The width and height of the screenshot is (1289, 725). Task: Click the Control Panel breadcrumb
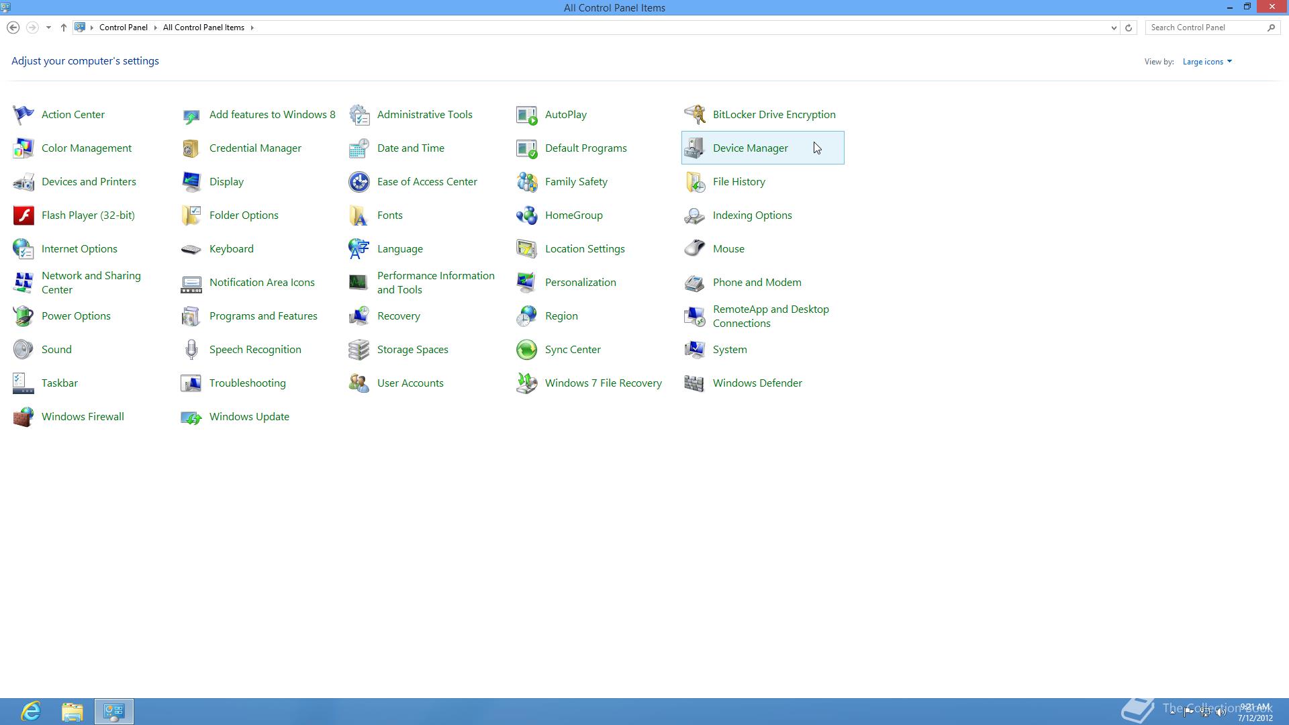pos(124,28)
